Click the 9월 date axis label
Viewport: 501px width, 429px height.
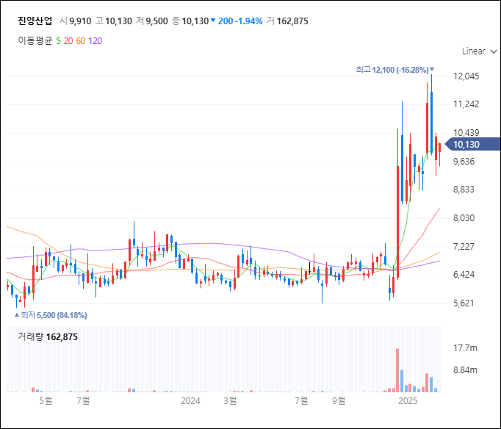[339, 400]
